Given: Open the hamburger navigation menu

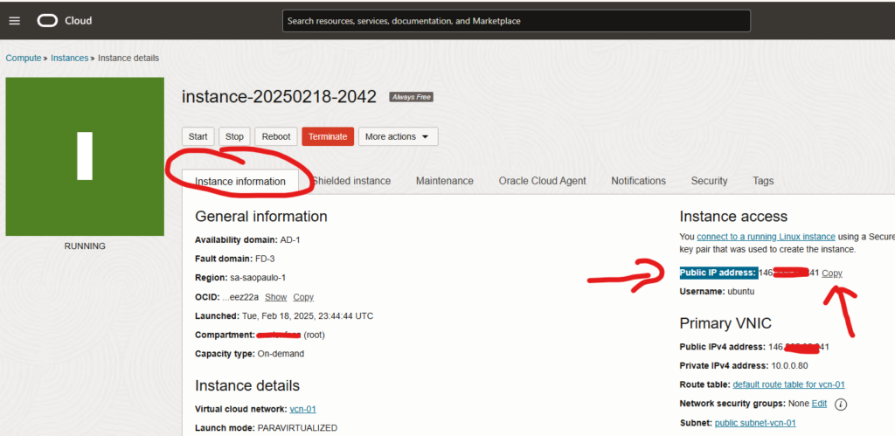Looking at the screenshot, I should 15,21.
